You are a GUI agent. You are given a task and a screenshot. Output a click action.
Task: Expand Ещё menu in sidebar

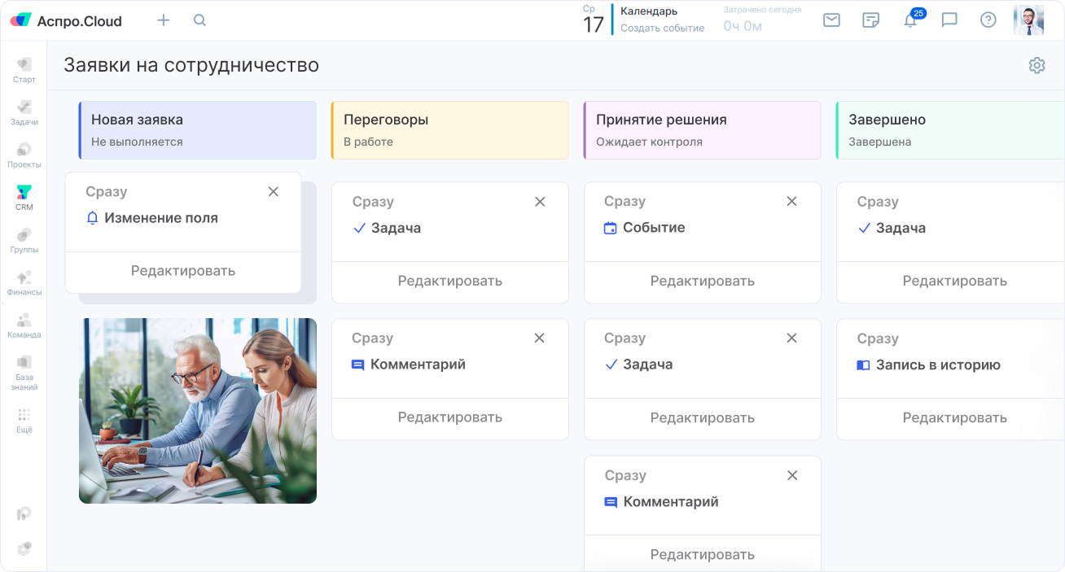pos(24,420)
